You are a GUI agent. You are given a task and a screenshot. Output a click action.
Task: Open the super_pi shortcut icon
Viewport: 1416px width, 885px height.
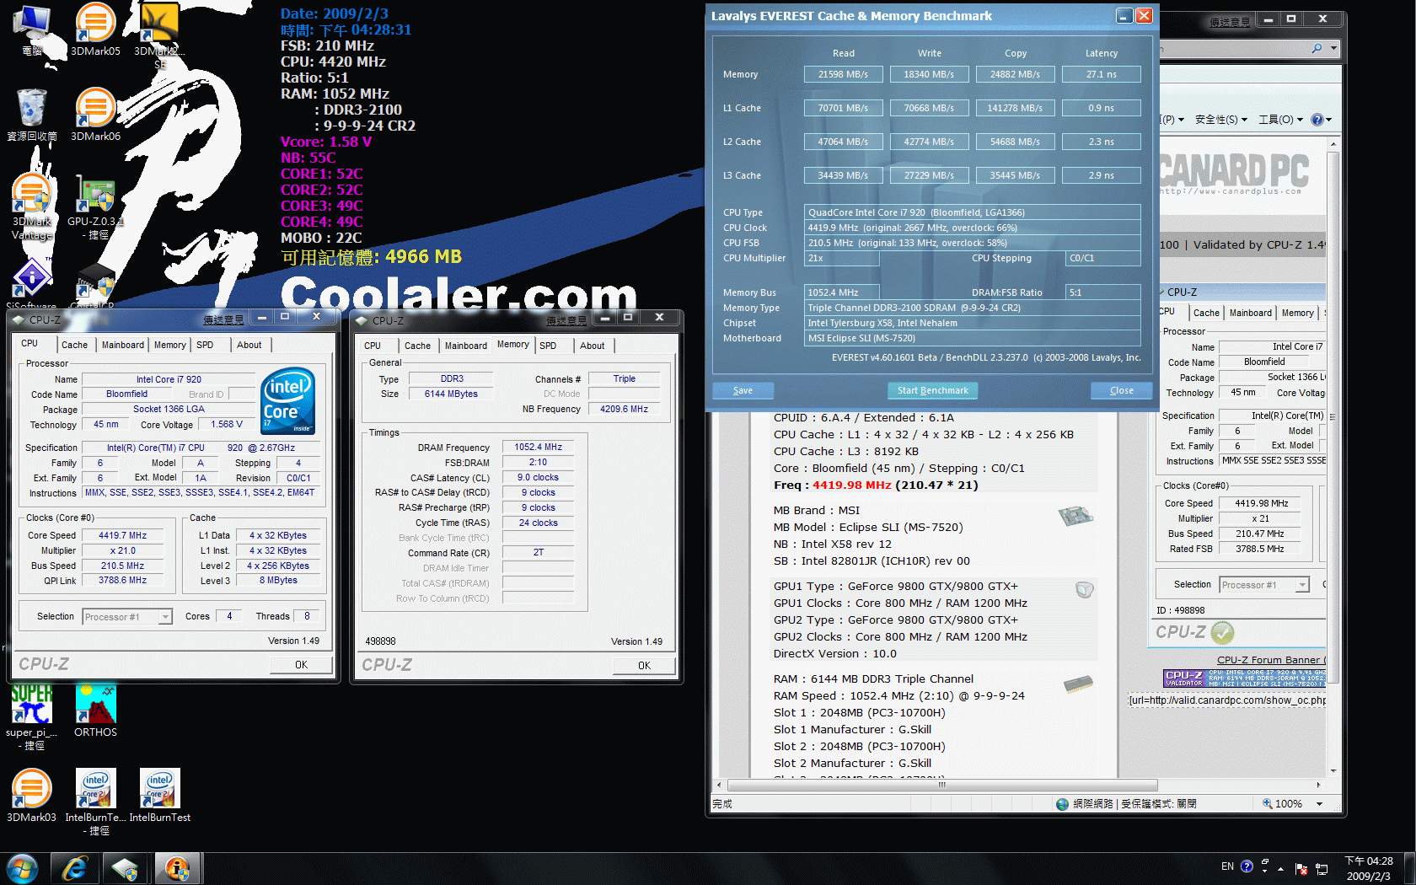coord(32,716)
